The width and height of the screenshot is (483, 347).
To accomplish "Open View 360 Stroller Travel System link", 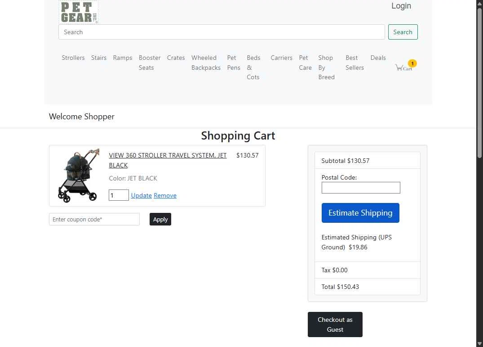I will [x=168, y=160].
